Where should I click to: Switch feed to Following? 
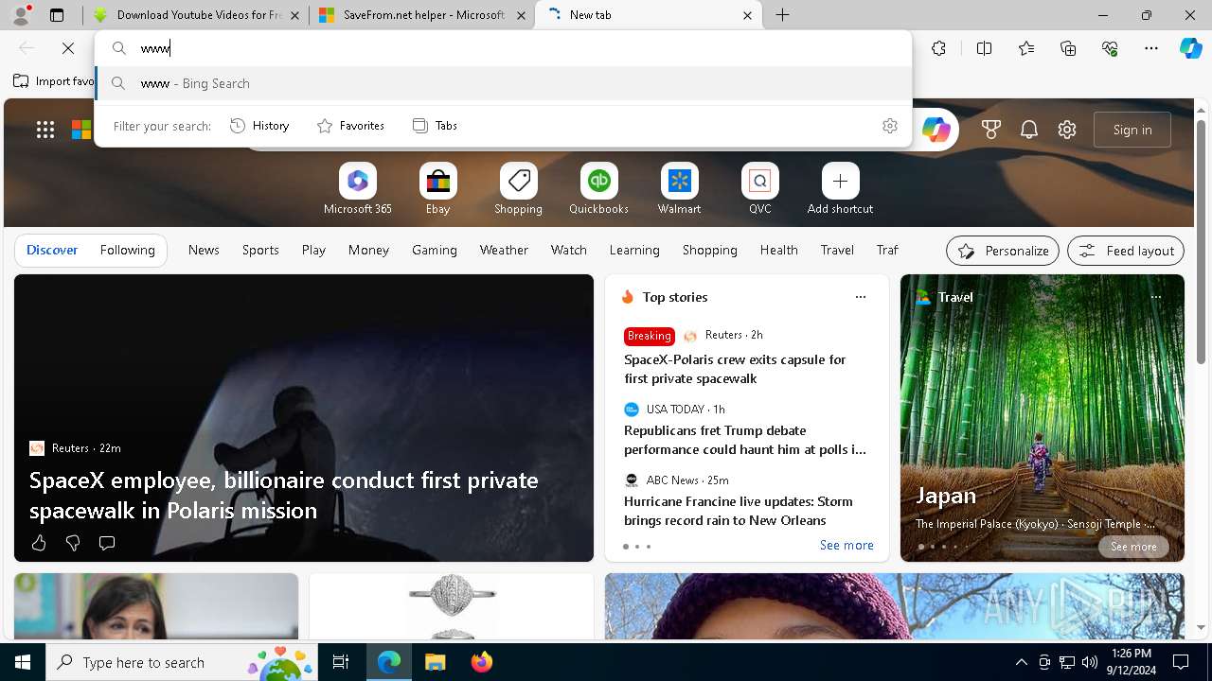127,250
